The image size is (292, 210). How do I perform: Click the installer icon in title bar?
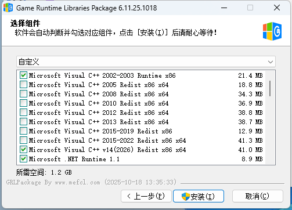pyautogui.click(x=8, y=8)
